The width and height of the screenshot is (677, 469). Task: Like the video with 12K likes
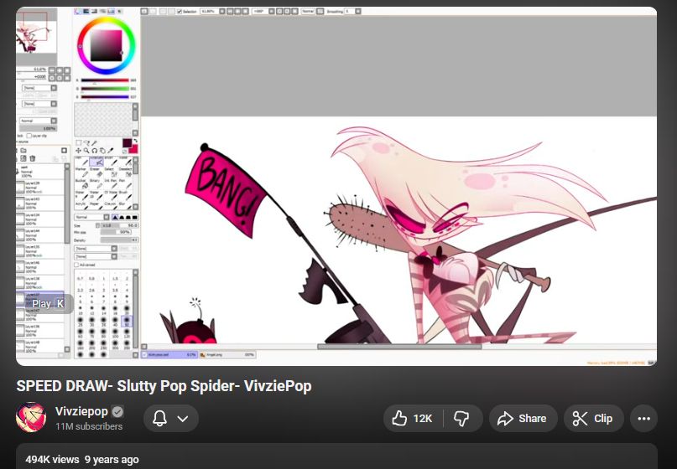point(412,418)
